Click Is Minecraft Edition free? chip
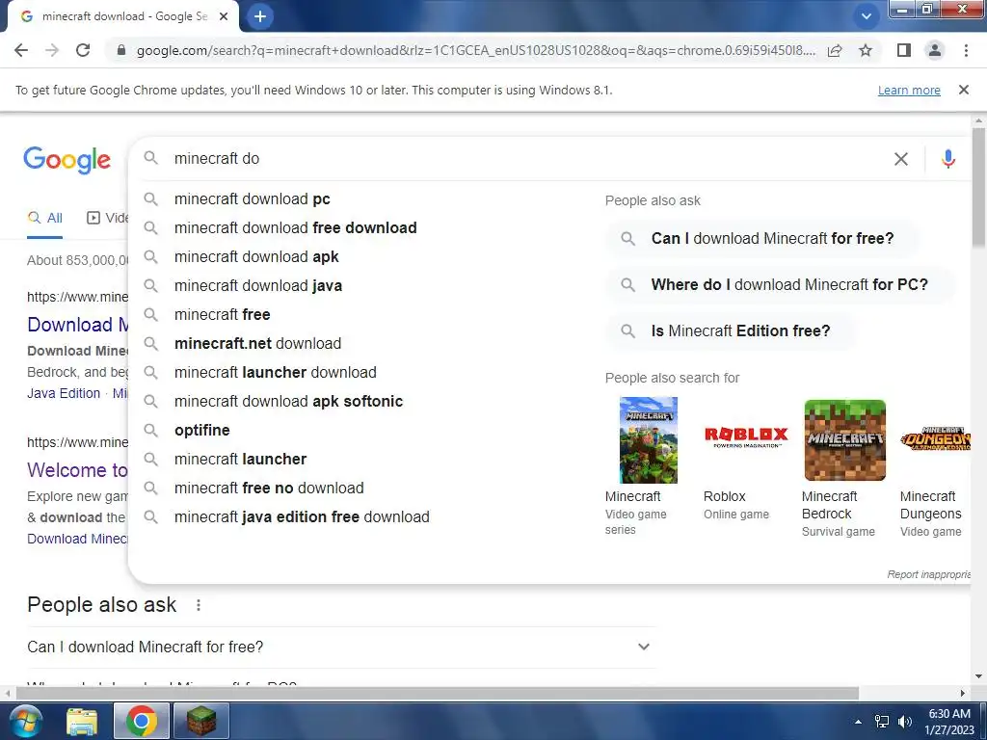Screen dimensions: 987x740 pyautogui.click(x=731, y=331)
